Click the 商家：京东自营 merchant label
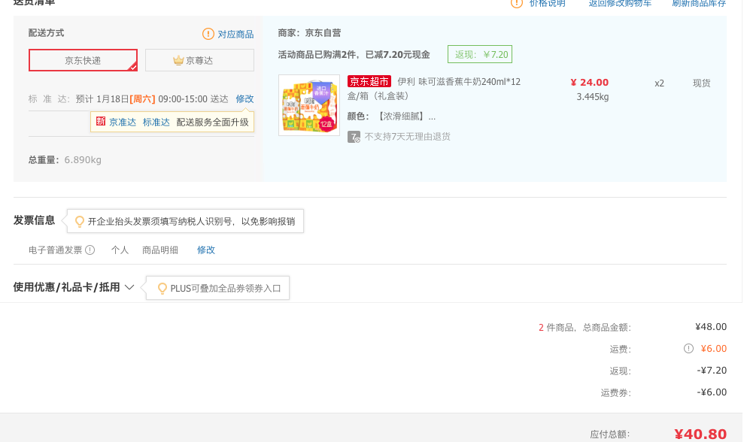This screenshot has width=744, height=442. click(309, 33)
